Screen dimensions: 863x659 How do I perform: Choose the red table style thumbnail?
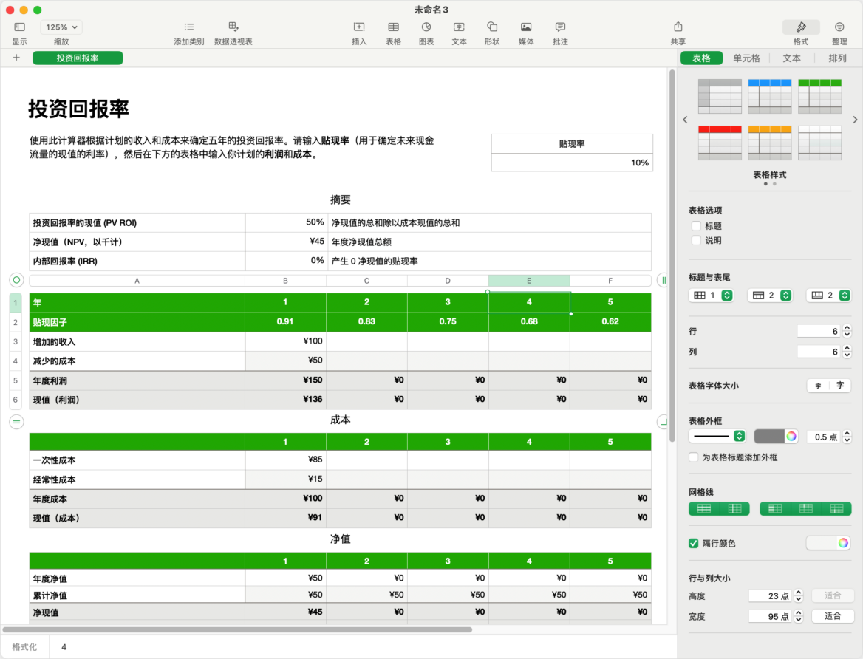[x=720, y=143]
